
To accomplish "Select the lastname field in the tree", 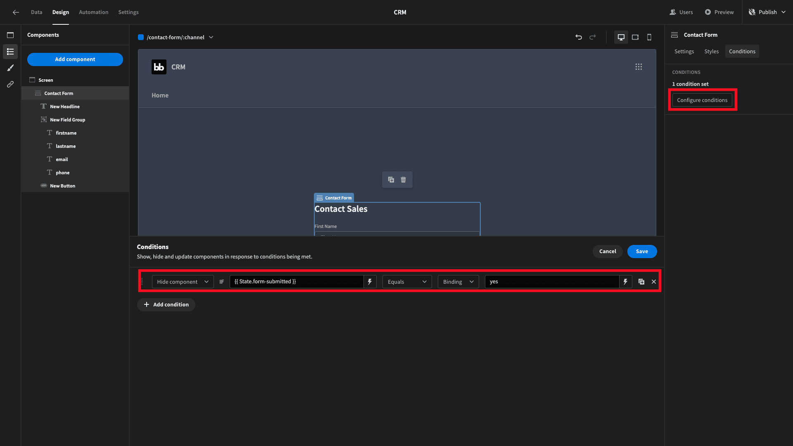I will pos(75,146).
